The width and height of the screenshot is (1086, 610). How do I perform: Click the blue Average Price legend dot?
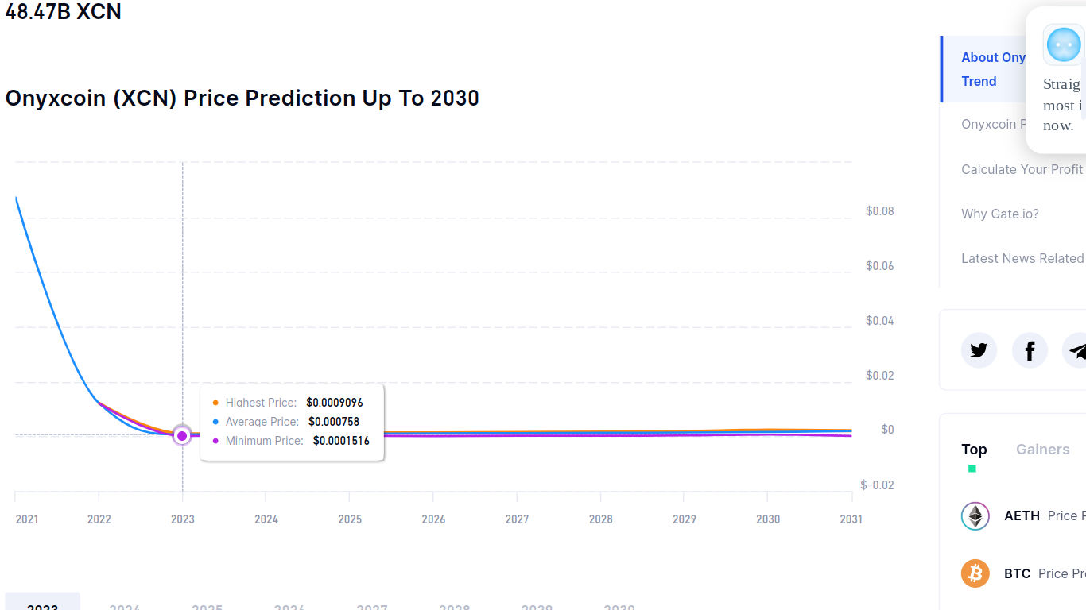point(215,422)
